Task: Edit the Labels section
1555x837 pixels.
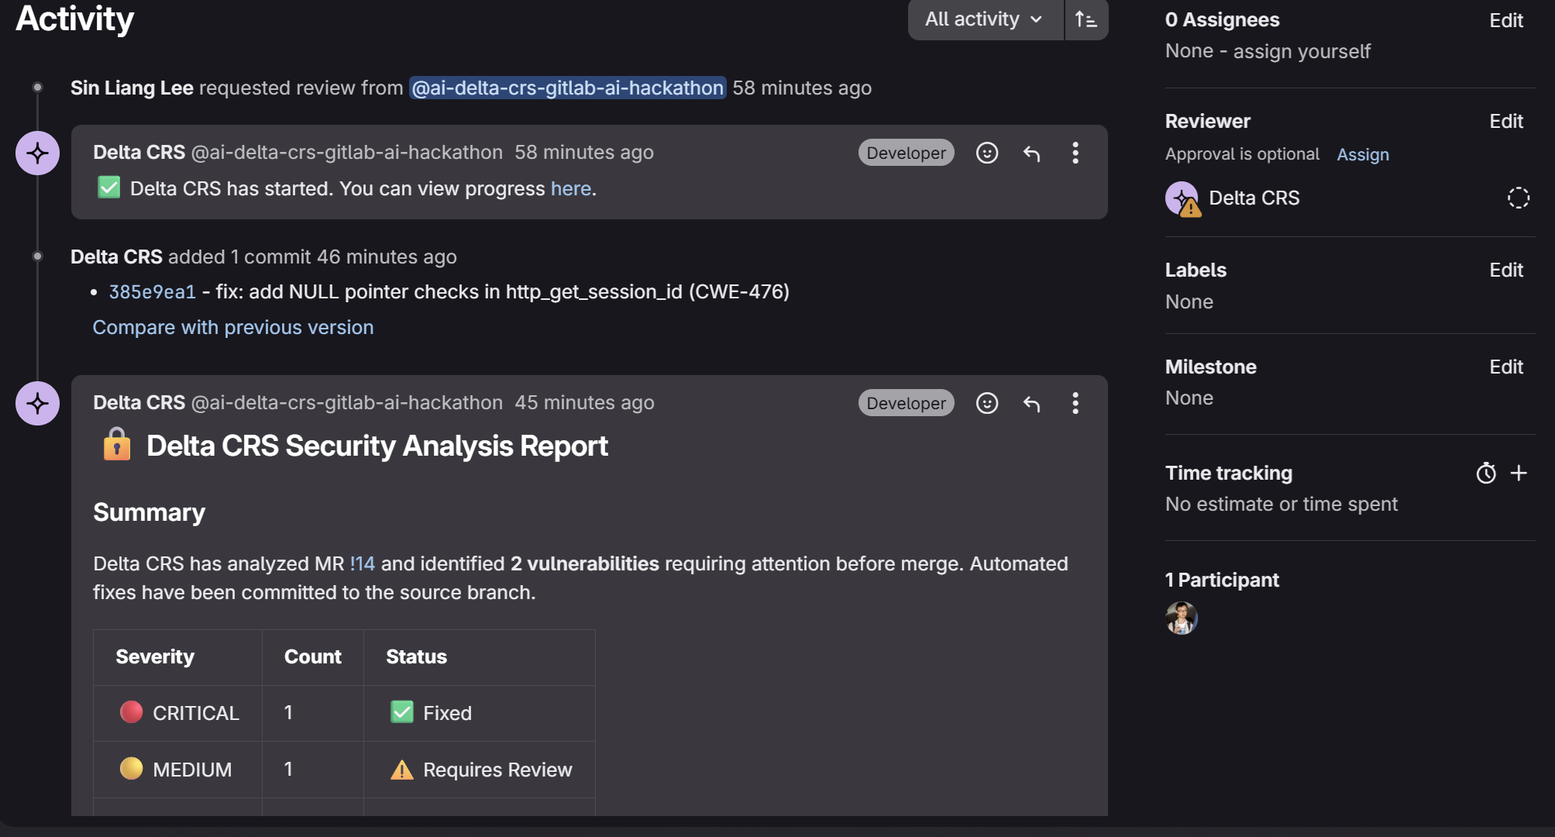Action: [1505, 270]
